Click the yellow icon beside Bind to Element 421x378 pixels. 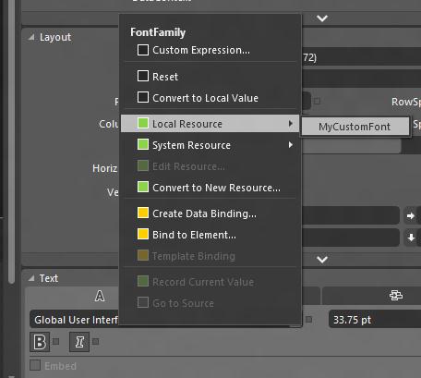tap(143, 234)
